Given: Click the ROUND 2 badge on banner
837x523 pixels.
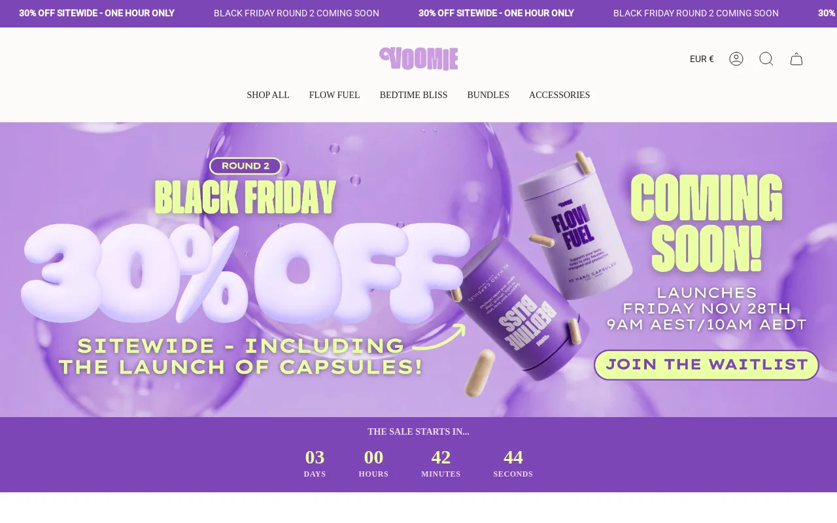Looking at the screenshot, I should point(245,166).
